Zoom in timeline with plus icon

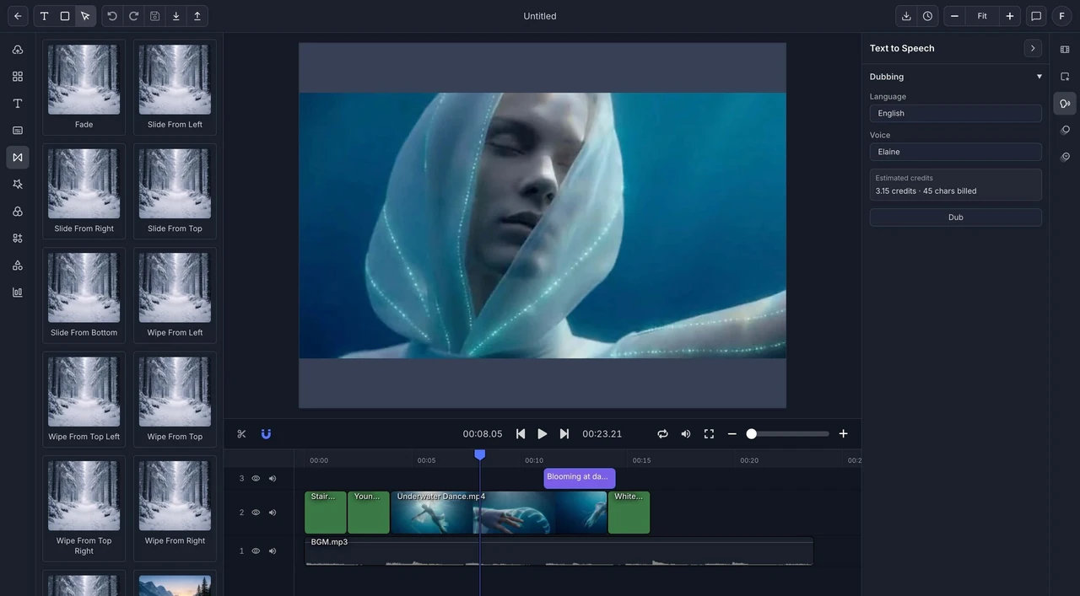pyautogui.click(x=843, y=434)
